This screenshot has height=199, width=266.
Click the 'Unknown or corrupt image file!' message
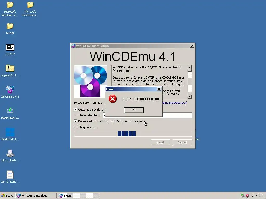(x=141, y=99)
